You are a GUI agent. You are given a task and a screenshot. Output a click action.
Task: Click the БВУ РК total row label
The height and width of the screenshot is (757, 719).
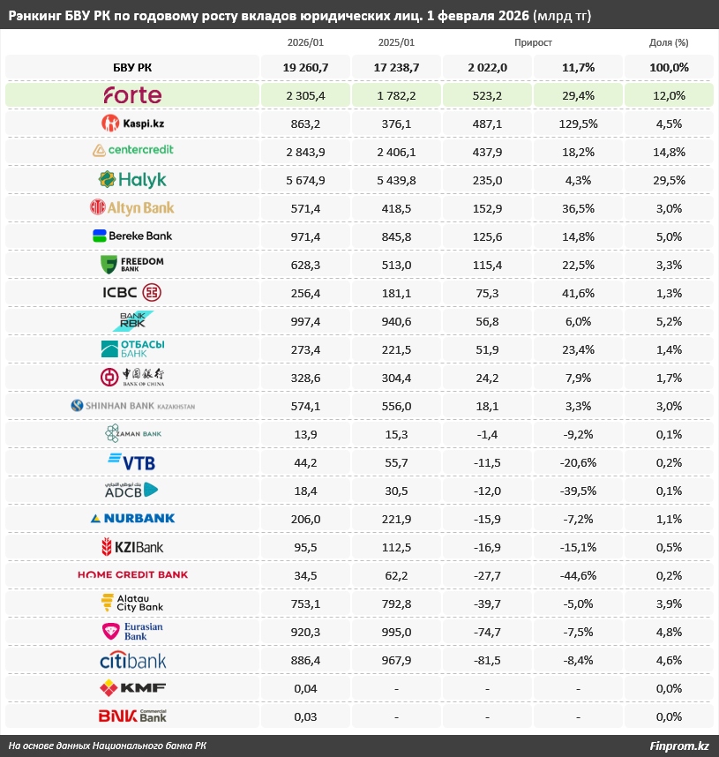click(x=132, y=67)
